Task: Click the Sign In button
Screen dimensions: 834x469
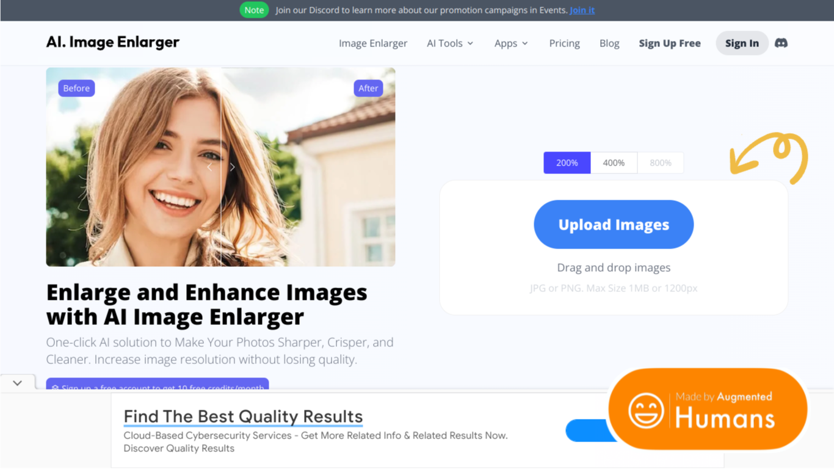Action: tap(742, 43)
